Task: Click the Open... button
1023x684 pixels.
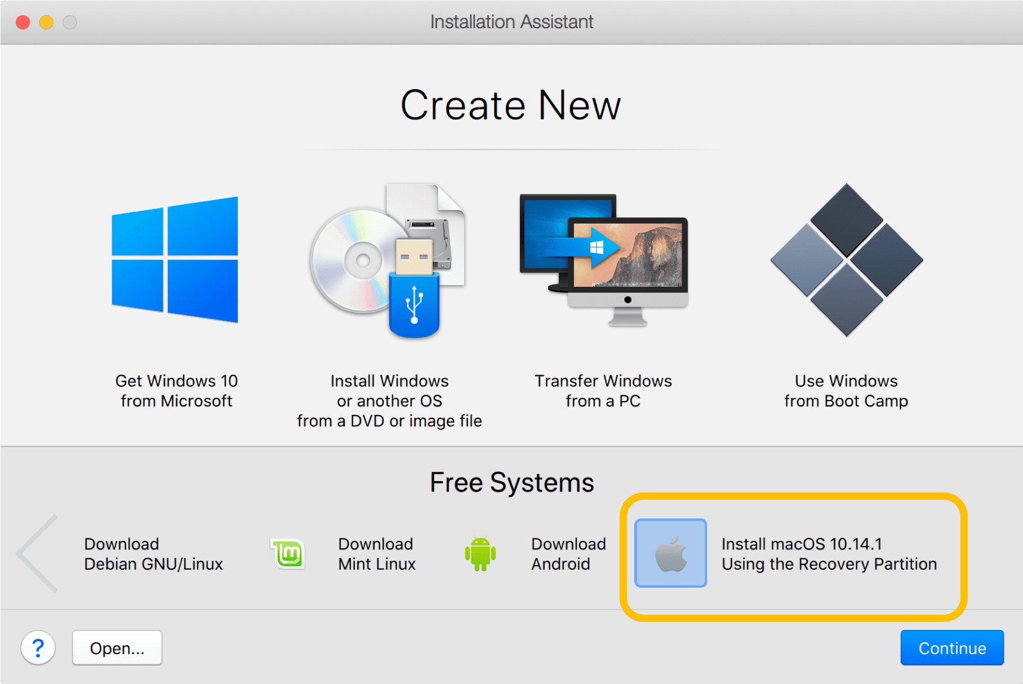Action: click(117, 648)
